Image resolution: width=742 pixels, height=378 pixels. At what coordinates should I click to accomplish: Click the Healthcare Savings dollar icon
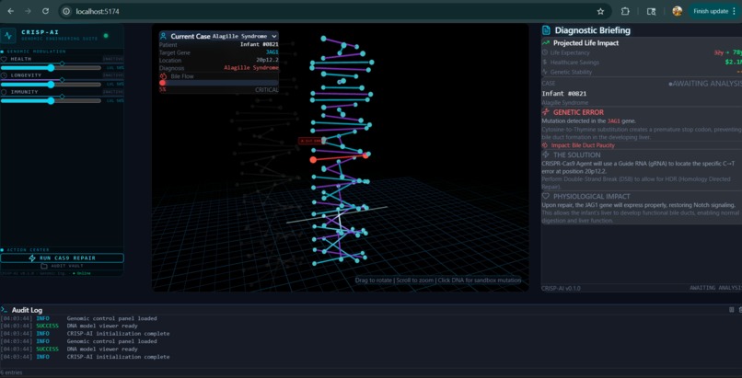[545, 63]
